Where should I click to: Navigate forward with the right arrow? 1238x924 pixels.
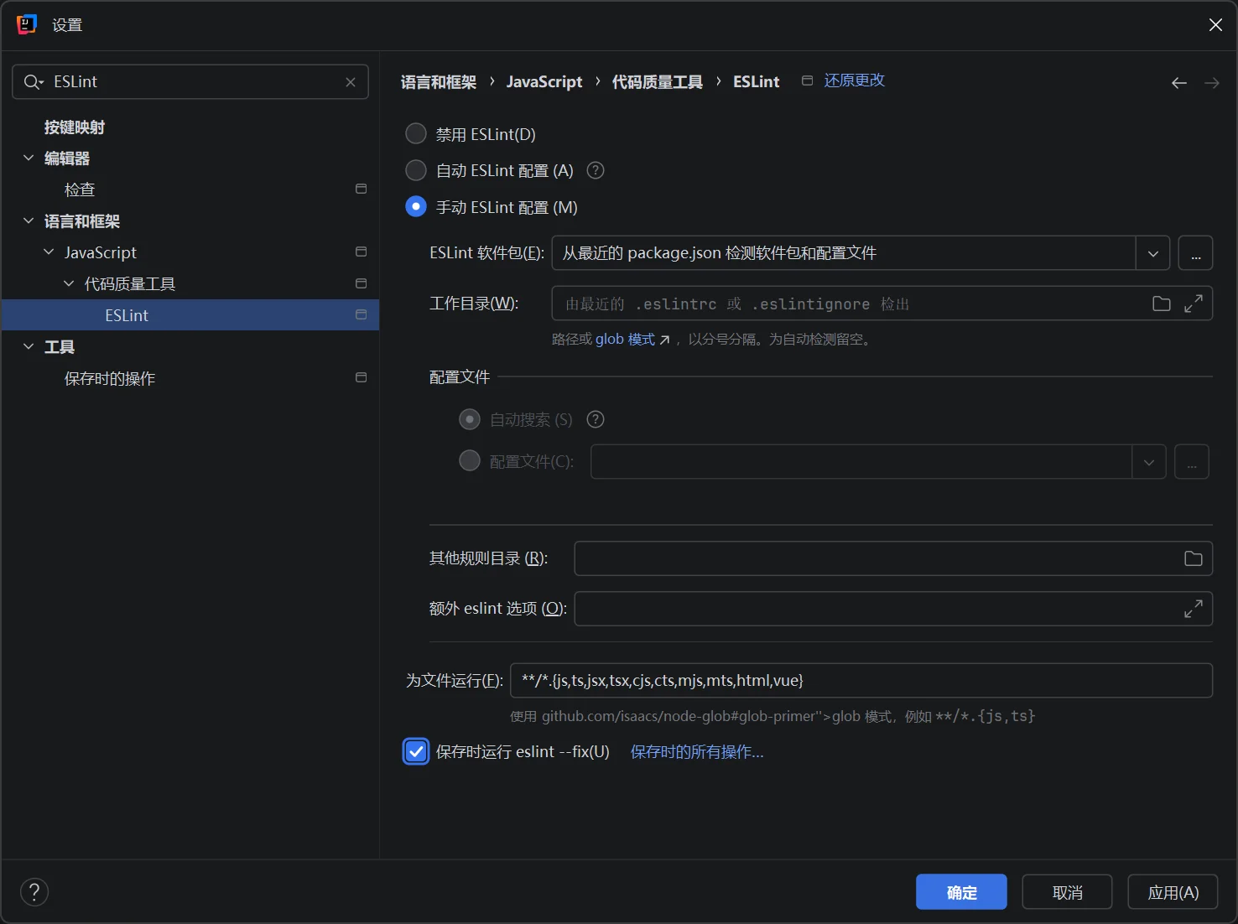1211,83
